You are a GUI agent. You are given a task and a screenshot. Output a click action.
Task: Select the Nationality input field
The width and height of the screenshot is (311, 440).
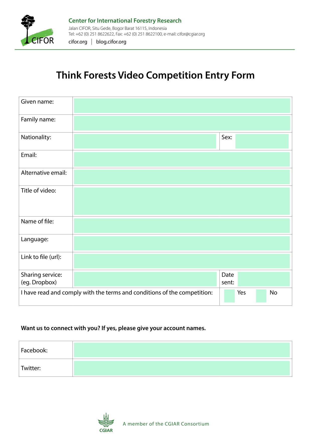(145, 141)
